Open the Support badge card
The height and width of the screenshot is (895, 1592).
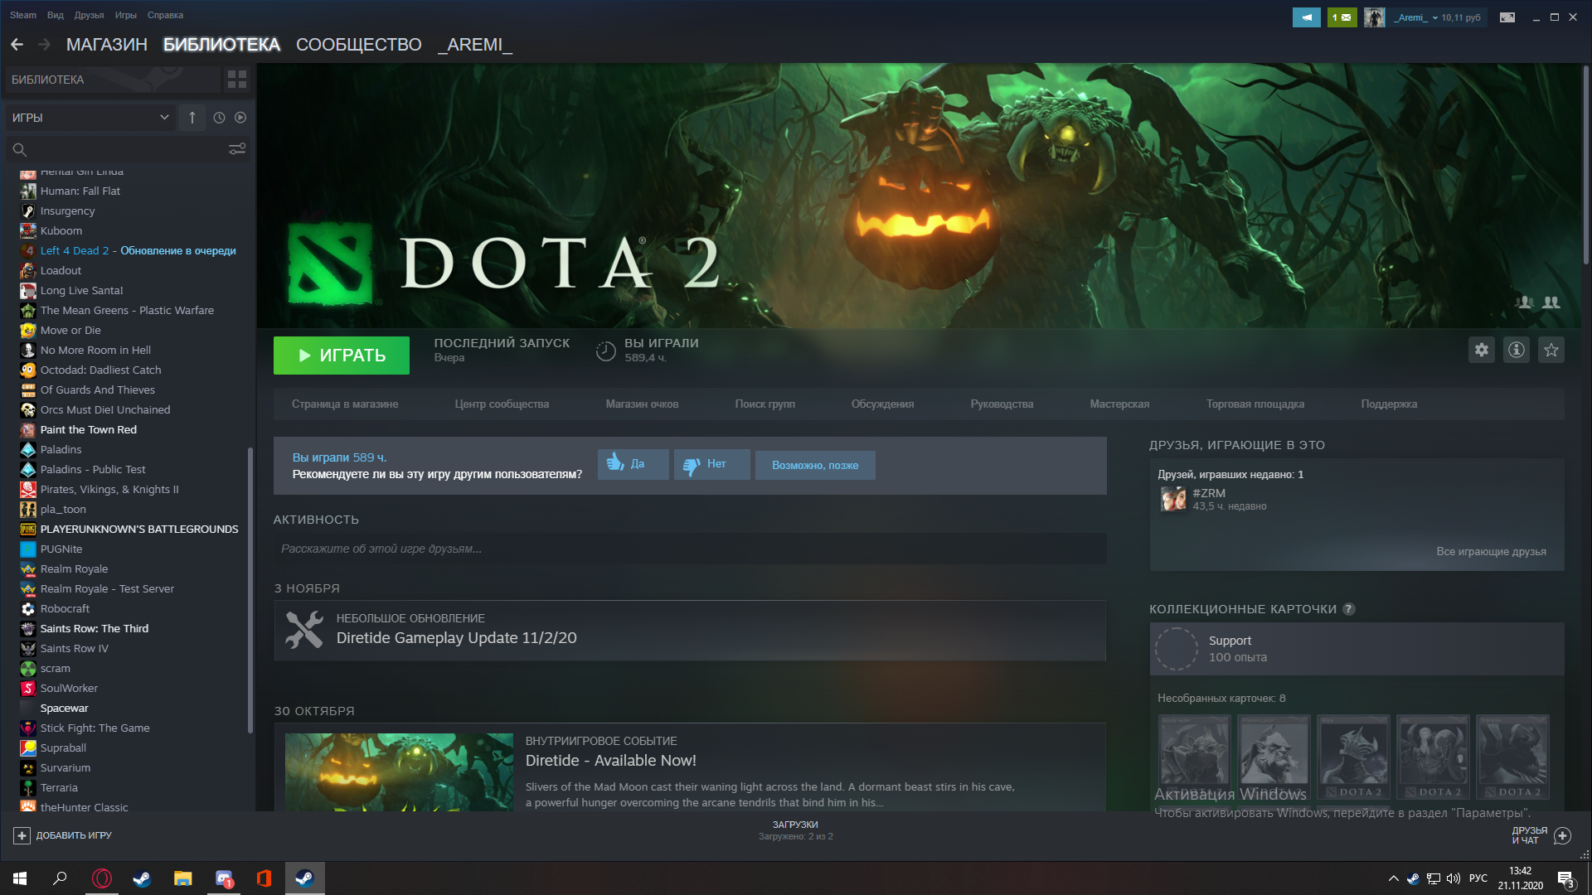click(x=1357, y=649)
